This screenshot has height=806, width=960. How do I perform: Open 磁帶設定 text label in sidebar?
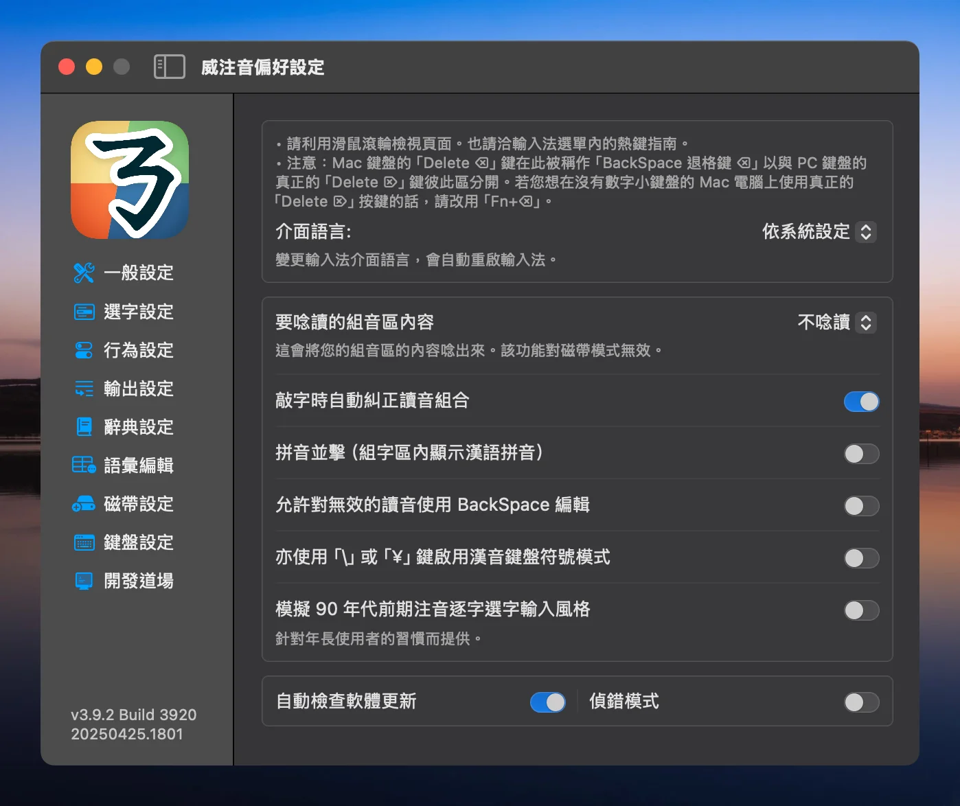139,504
